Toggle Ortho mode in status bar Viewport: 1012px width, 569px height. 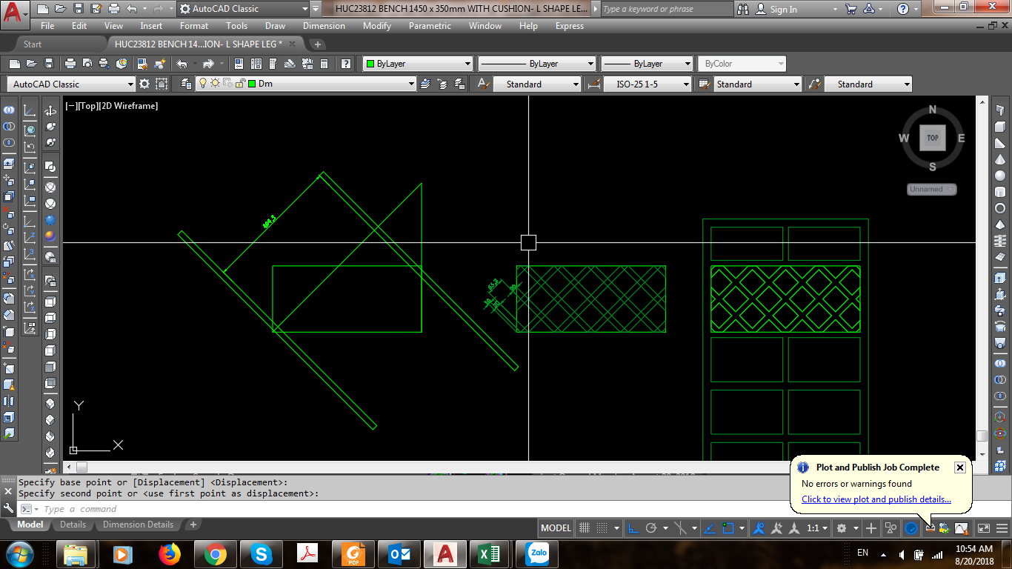[633, 528]
